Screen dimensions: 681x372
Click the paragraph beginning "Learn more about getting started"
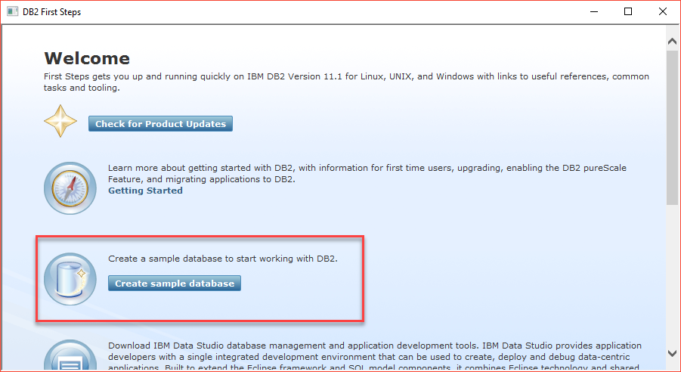click(x=367, y=173)
